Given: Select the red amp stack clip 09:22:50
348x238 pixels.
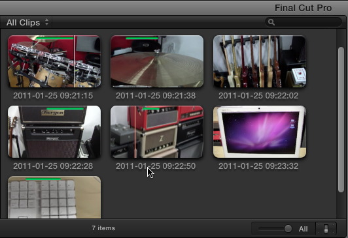Looking at the screenshot, I should pyautogui.click(x=157, y=132).
